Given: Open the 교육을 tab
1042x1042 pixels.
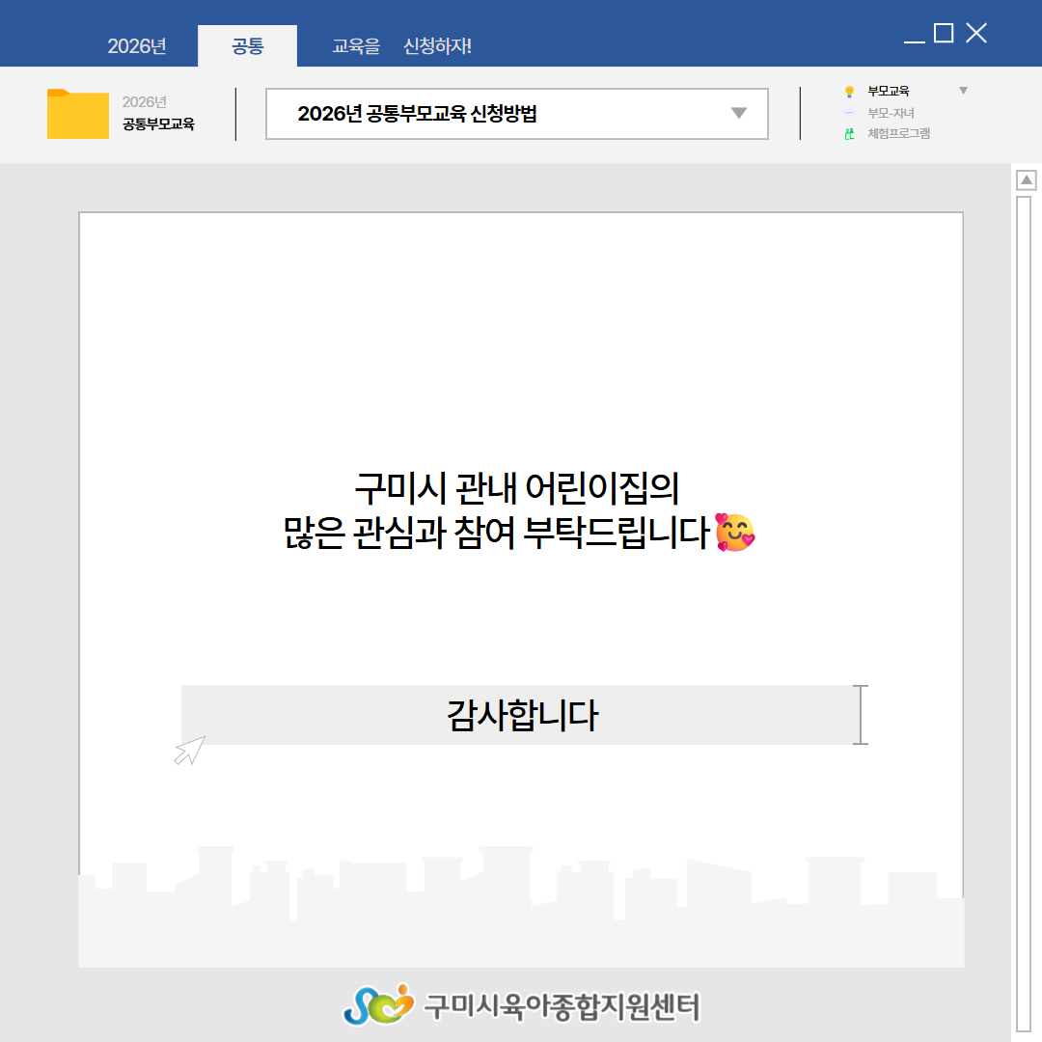Looking at the screenshot, I should point(356,46).
